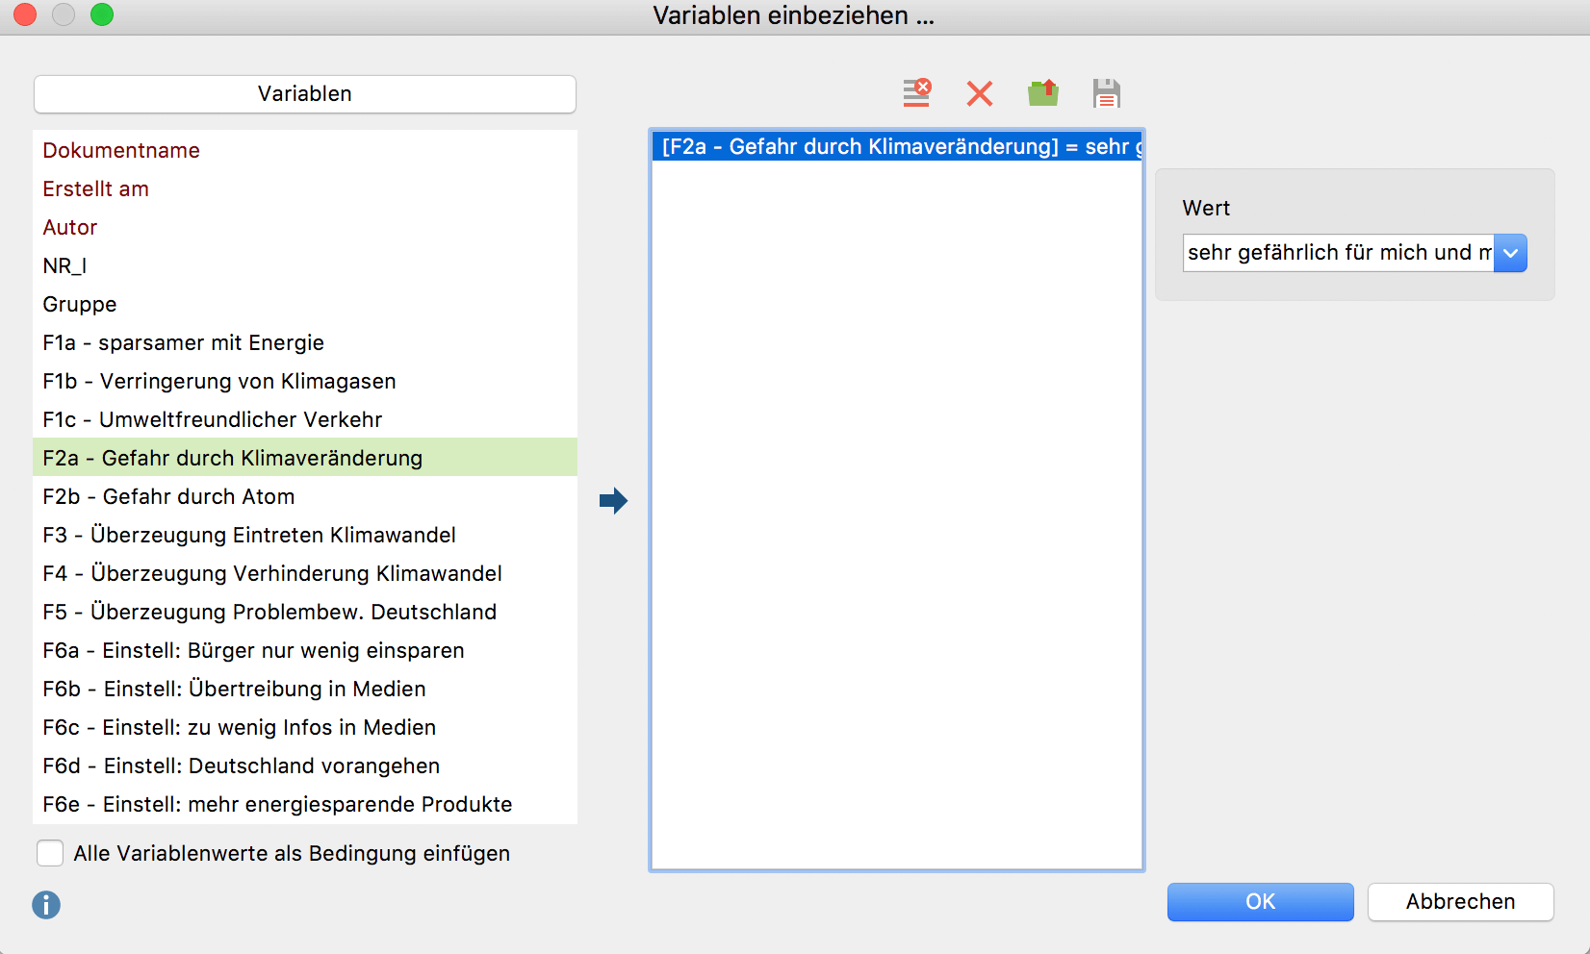Select F2a - Gefahr durch Klimaveränderung variable
The image size is (1590, 954).
tap(305, 458)
